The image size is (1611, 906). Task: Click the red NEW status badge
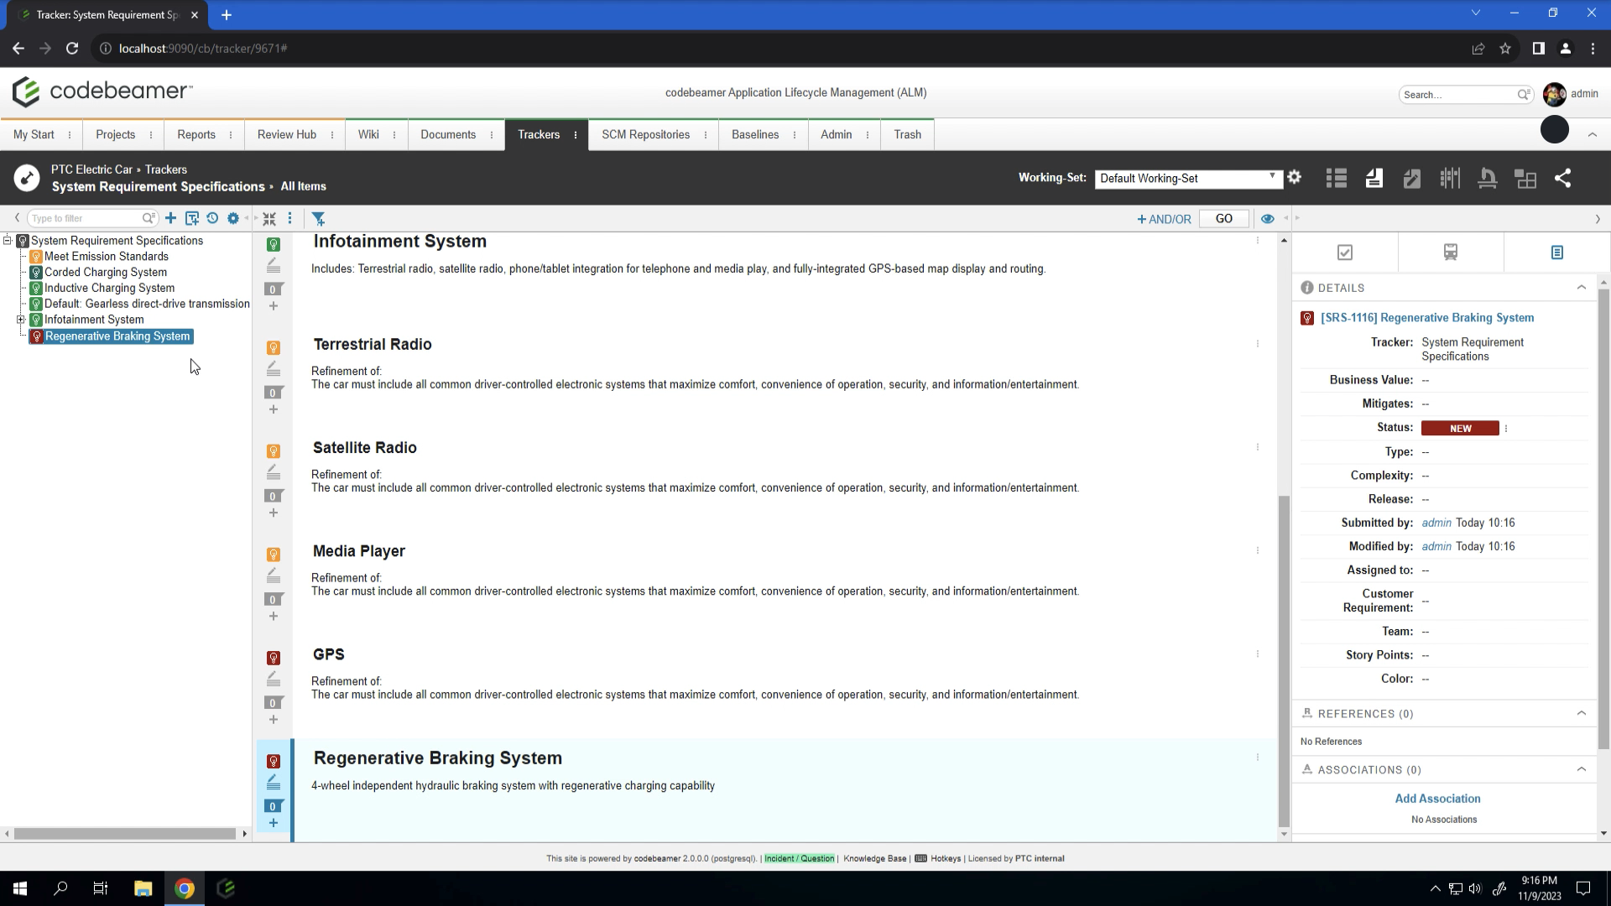tap(1460, 429)
